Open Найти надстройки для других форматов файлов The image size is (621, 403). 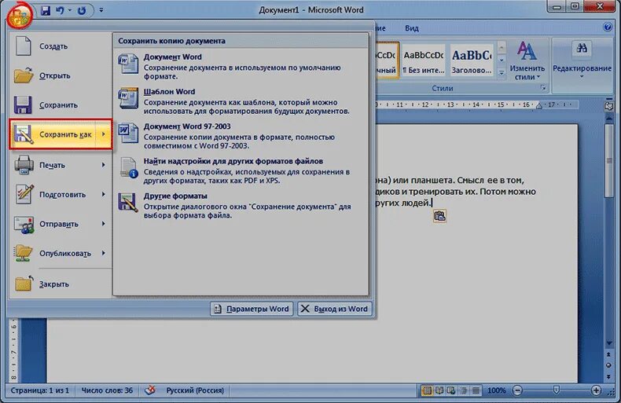click(233, 161)
